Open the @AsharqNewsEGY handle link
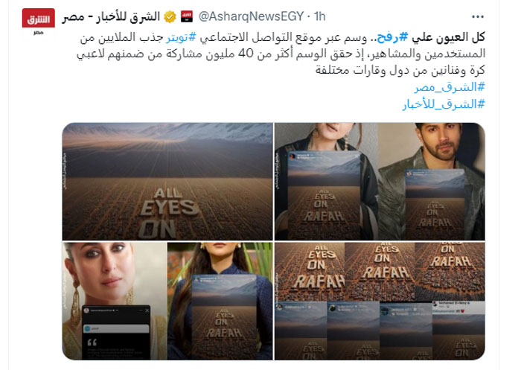This screenshot has height=370, width=521. 252,16
